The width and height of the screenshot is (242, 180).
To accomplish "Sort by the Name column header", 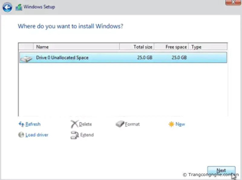I will pyautogui.click(x=76, y=47).
